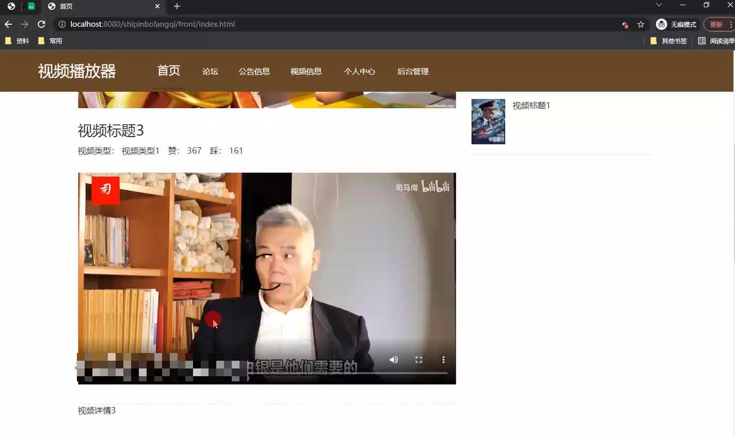Click the bilibili logo watermark in the video

(437, 187)
